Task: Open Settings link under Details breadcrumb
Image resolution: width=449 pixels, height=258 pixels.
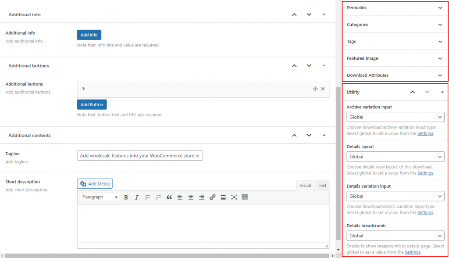Action: tap(413, 252)
